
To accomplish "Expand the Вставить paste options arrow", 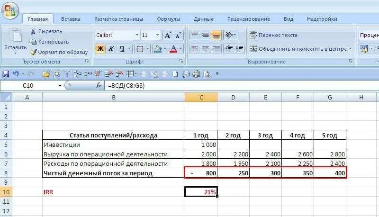I will pos(15,54).
